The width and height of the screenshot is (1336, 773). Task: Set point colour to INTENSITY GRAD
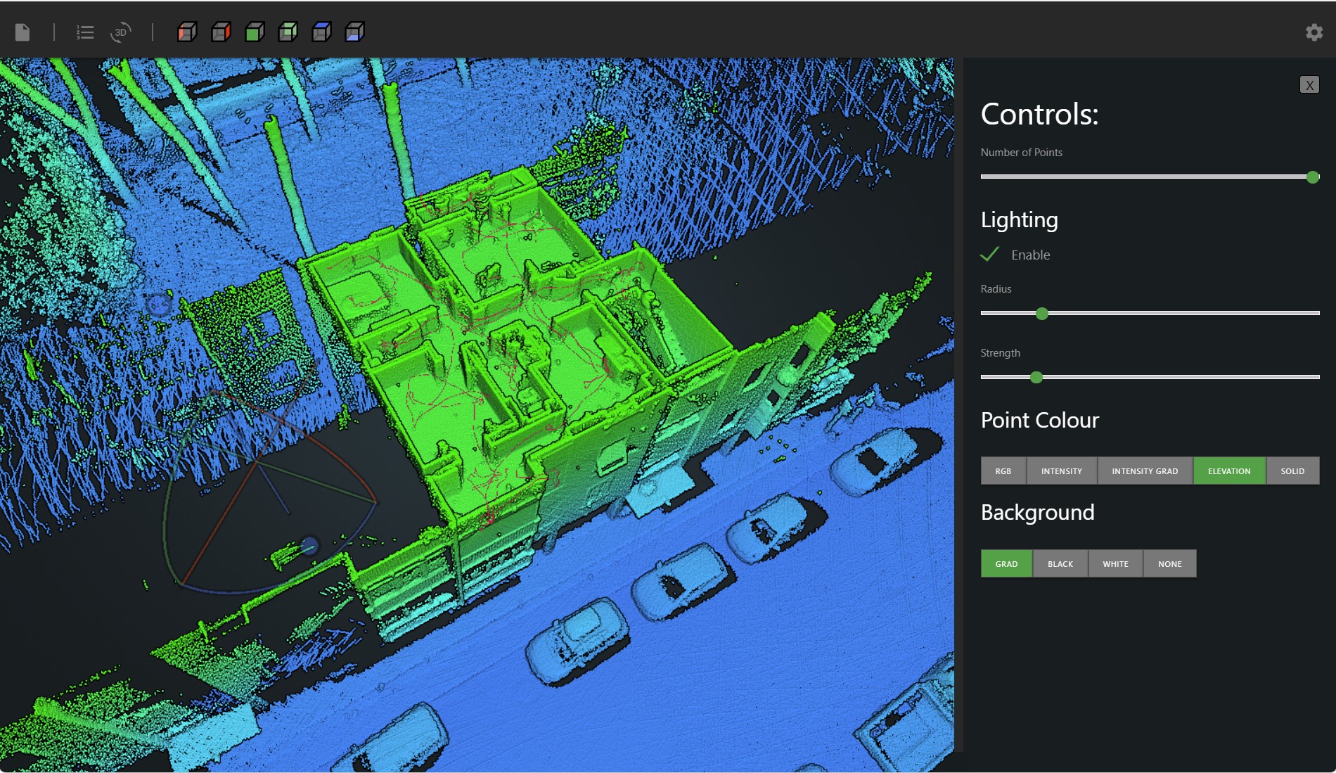[1145, 471]
